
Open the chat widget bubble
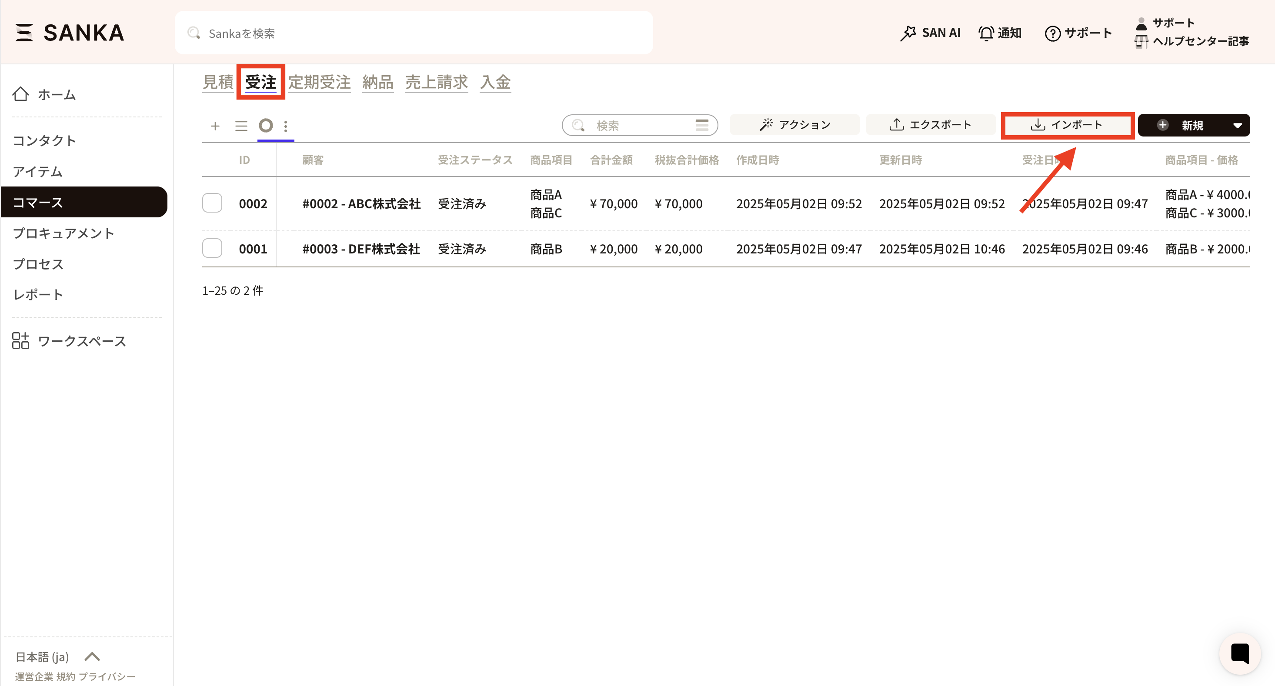(x=1239, y=653)
